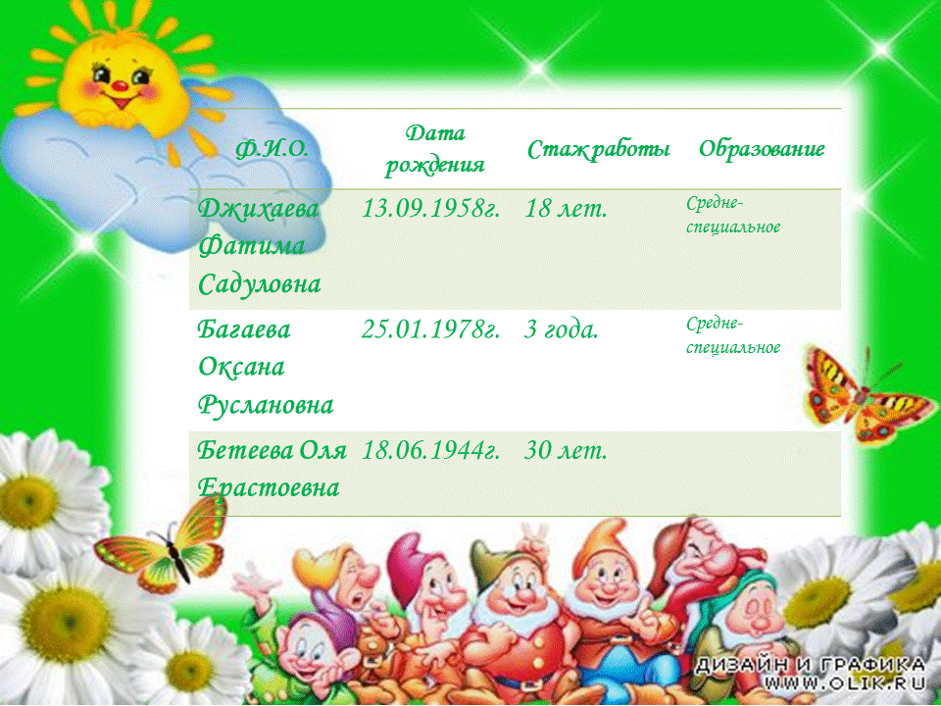The width and height of the screenshot is (941, 706).
Task: Select the name Джихаева Фатима Садуловна
Action: [x=259, y=246]
